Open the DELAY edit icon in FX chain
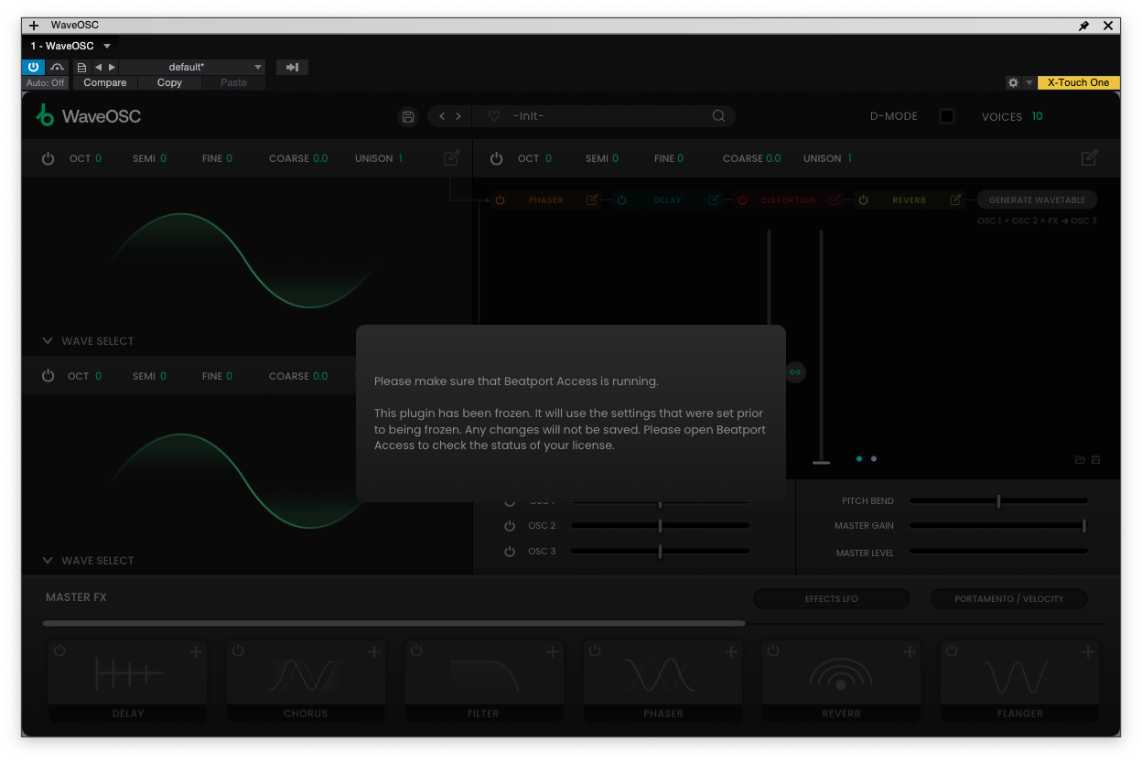1142x762 pixels. (x=714, y=199)
